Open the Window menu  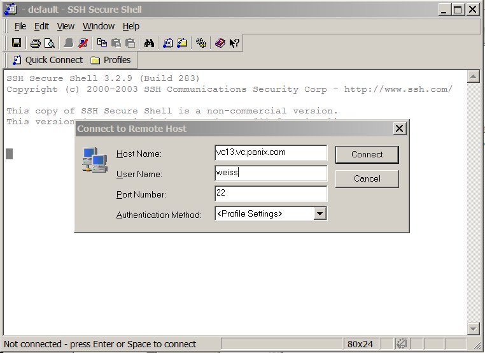(99, 26)
